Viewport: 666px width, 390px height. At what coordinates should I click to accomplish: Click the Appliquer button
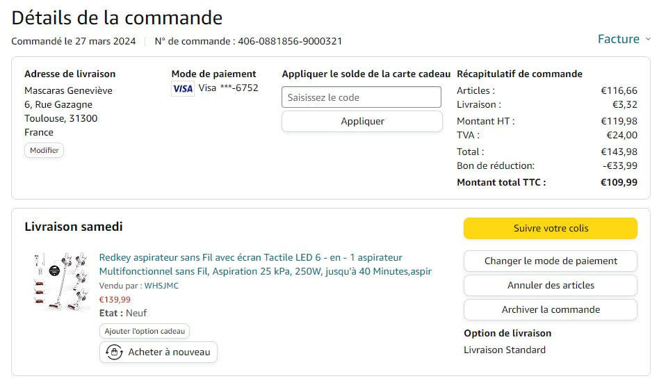[362, 121]
